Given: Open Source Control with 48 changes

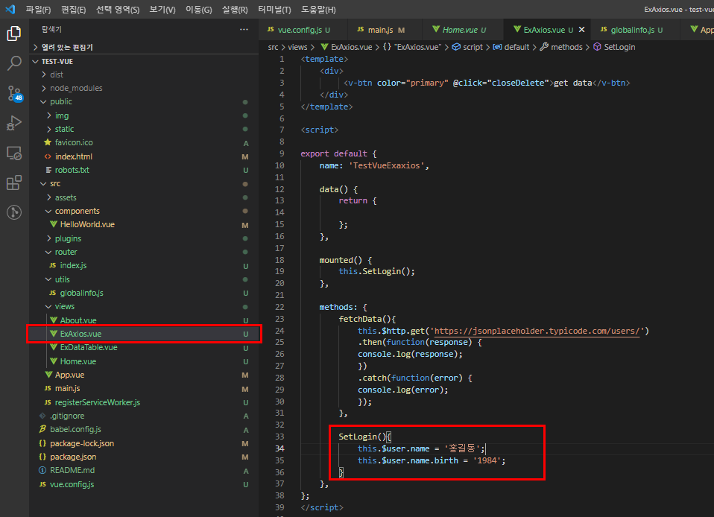Looking at the screenshot, I should (x=14, y=93).
